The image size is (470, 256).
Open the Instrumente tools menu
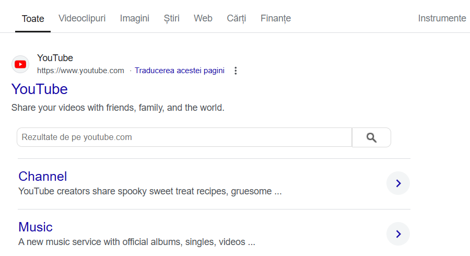(442, 18)
